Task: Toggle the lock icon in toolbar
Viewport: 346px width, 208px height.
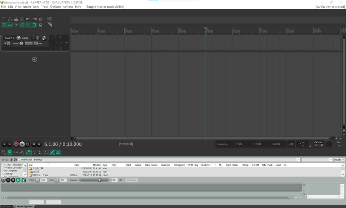Action: [40, 25]
